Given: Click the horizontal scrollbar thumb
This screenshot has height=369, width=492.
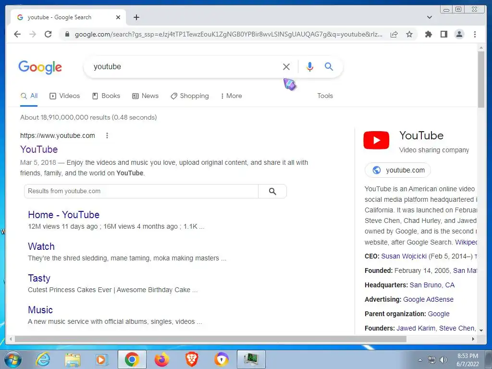Looking at the screenshot, I should (x=210, y=339).
